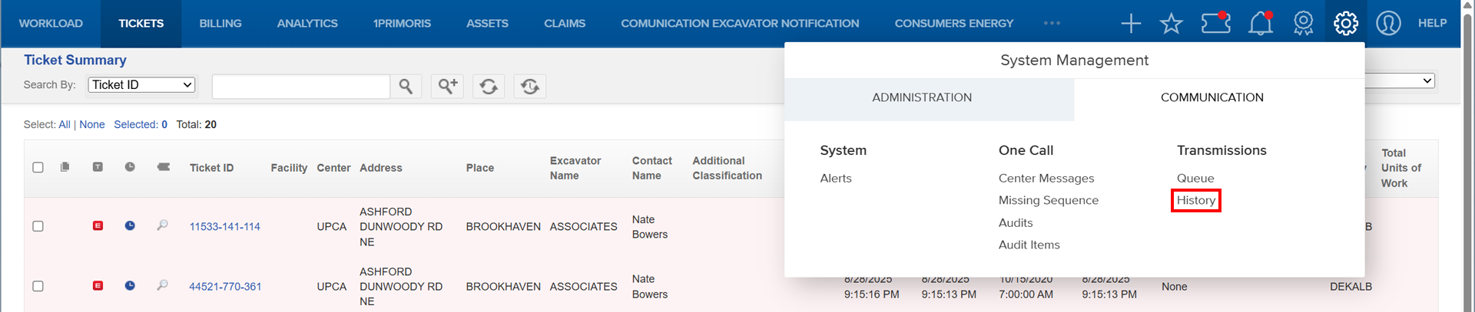This screenshot has height=312, width=1475.
Task: Click the ticket search input field
Action: (x=301, y=86)
